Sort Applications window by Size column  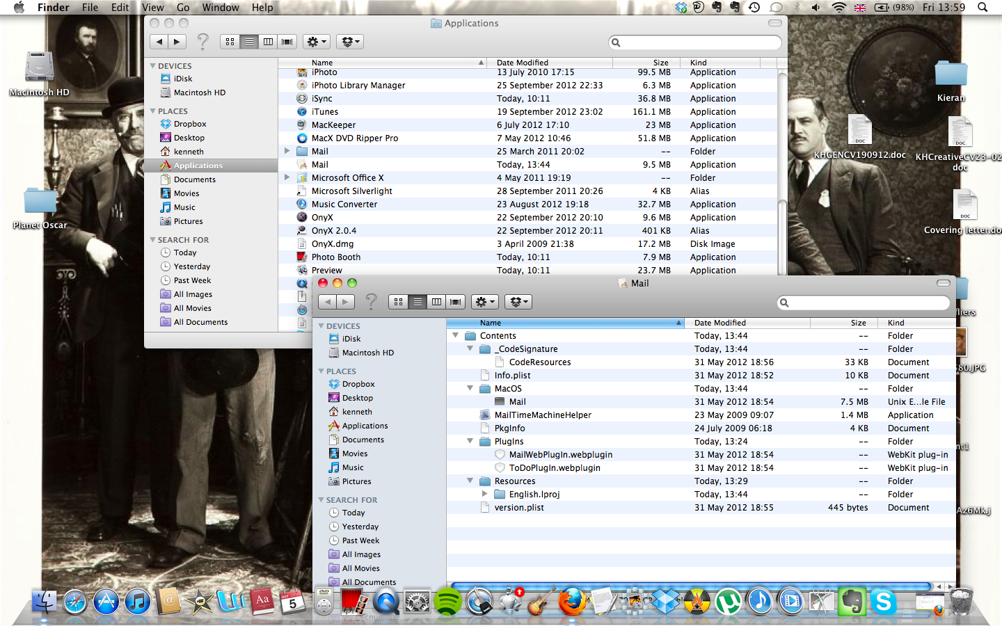(646, 63)
